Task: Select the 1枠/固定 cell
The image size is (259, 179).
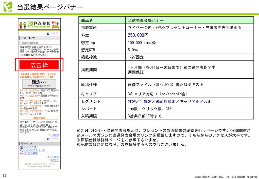Action: point(189,57)
